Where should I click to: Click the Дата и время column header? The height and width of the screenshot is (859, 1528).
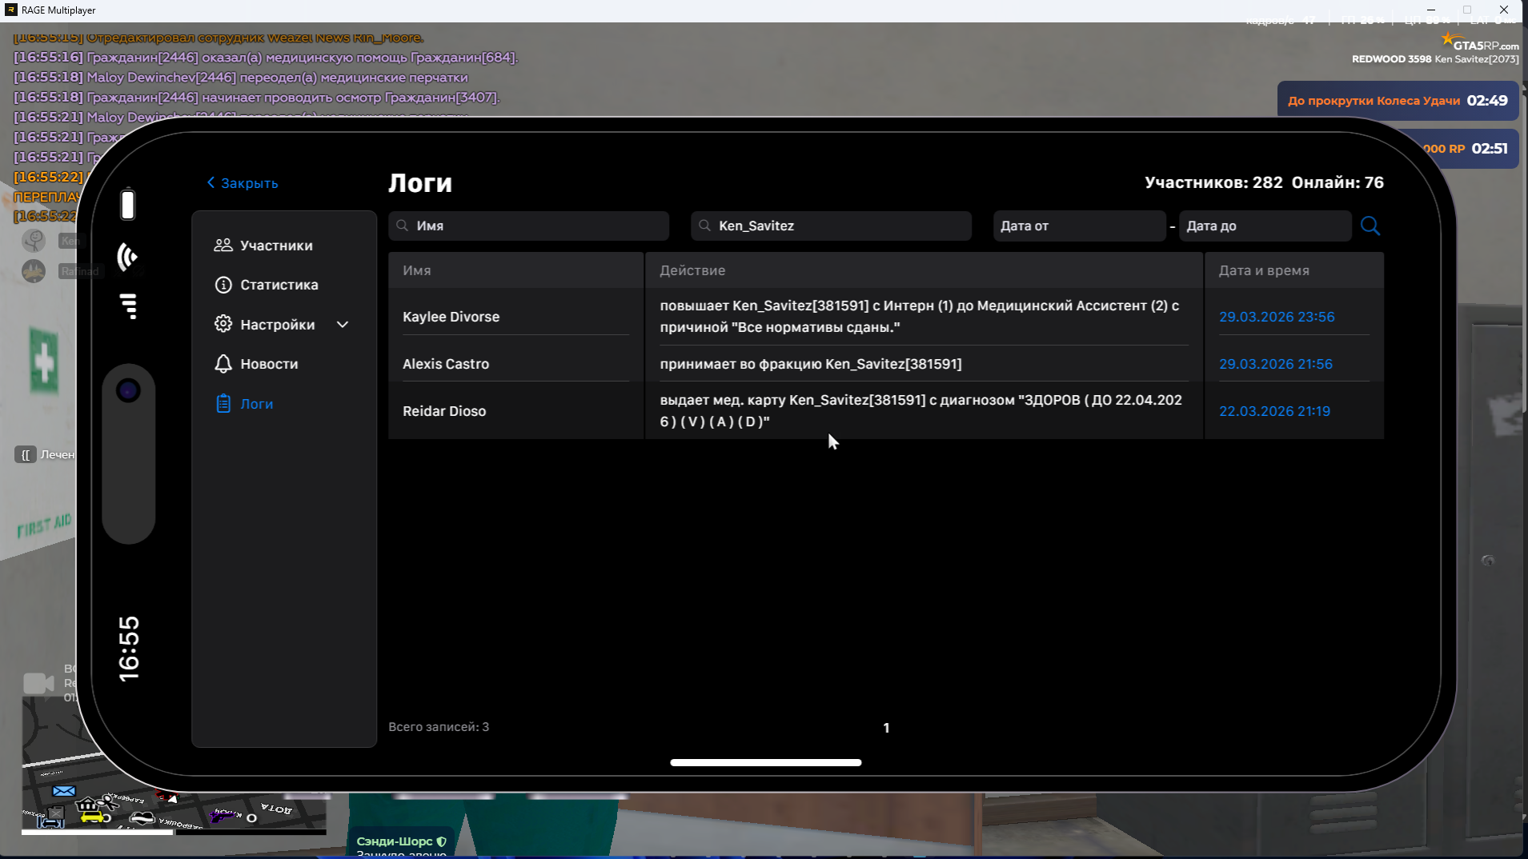pyautogui.click(x=1294, y=270)
